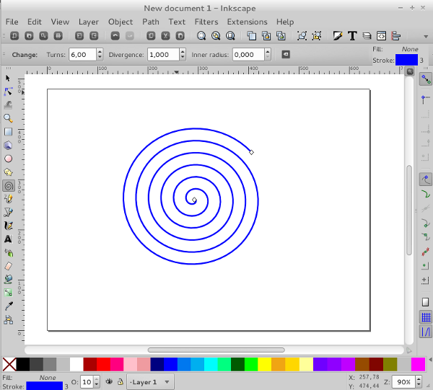Select the Eraser tool
The image size is (433, 390).
click(x=8, y=266)
